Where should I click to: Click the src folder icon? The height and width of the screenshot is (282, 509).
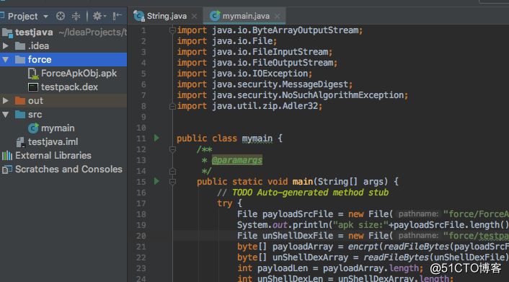point(20,115)
